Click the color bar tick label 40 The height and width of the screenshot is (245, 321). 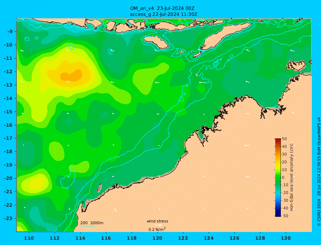(x=284, y=146)
